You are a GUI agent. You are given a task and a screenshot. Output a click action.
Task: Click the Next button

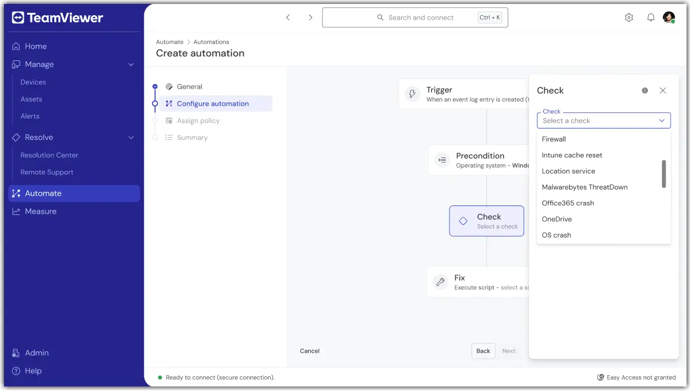pos(509,351)
